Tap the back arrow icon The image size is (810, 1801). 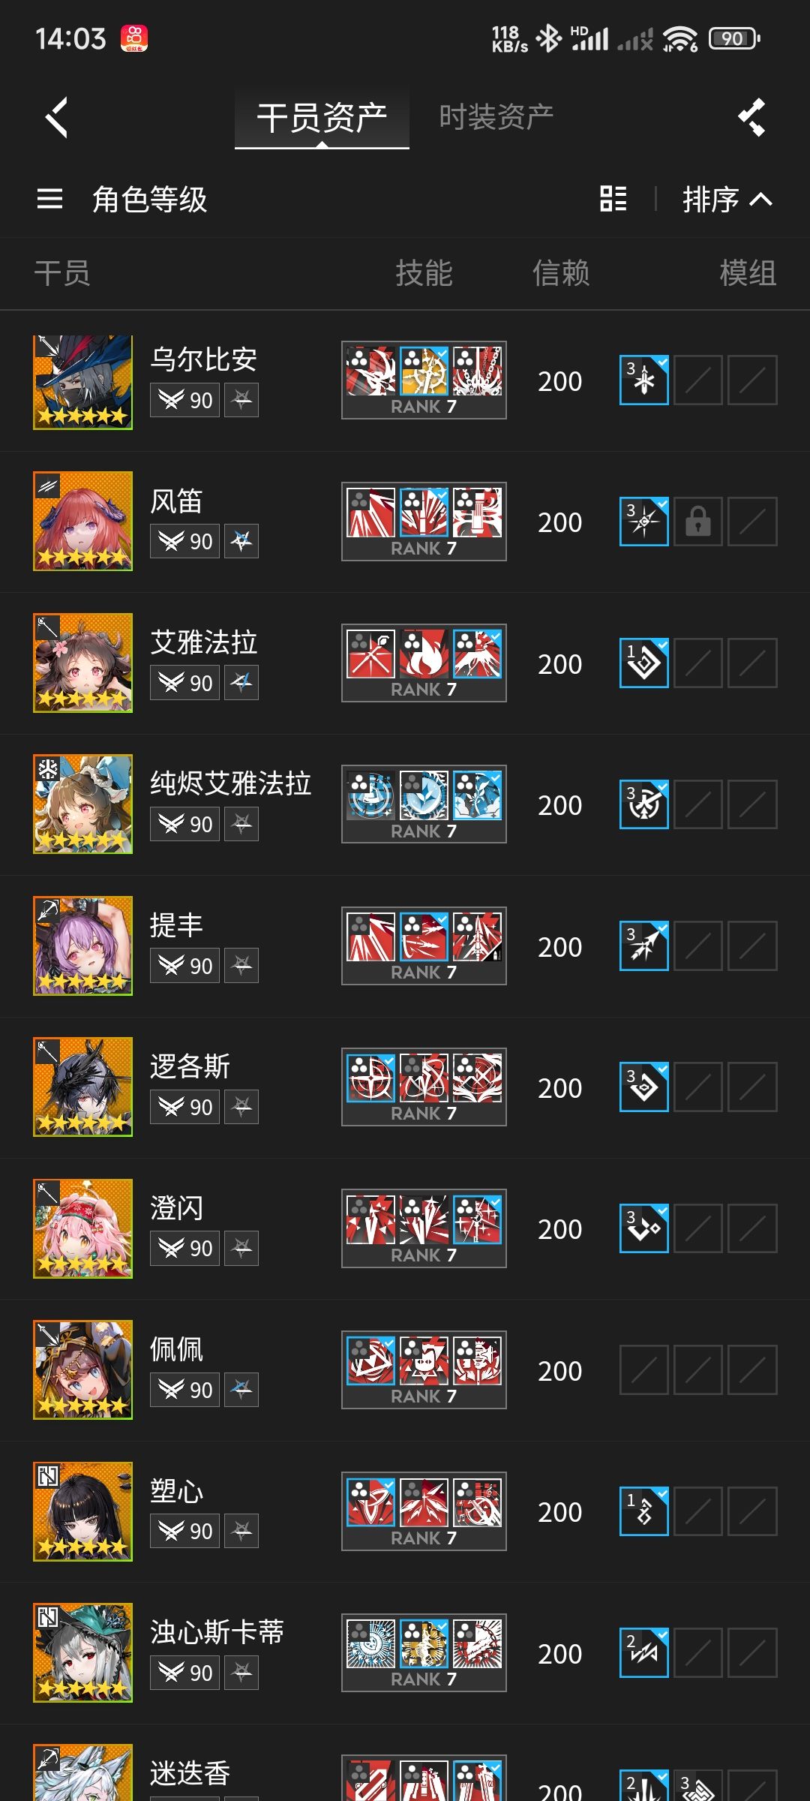coord(57,117)
